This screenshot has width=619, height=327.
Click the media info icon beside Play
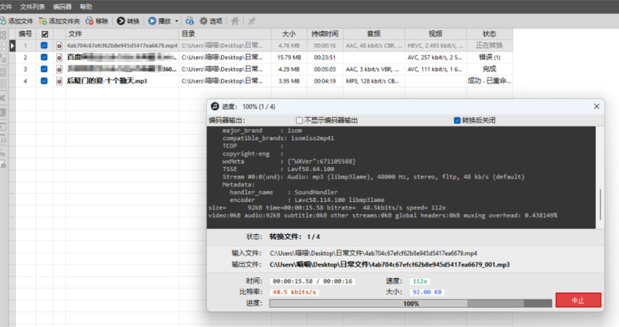coord(190,21)
